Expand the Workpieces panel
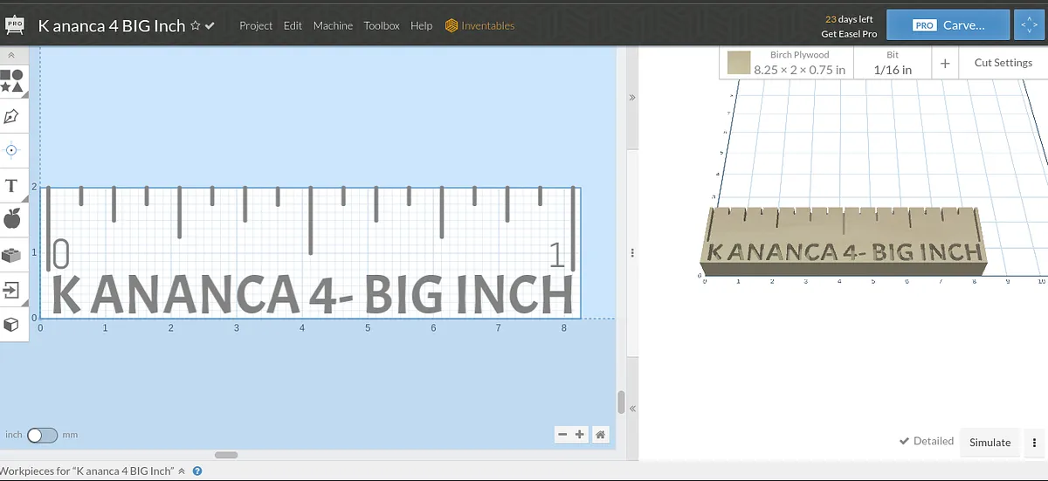 [182, 471]
